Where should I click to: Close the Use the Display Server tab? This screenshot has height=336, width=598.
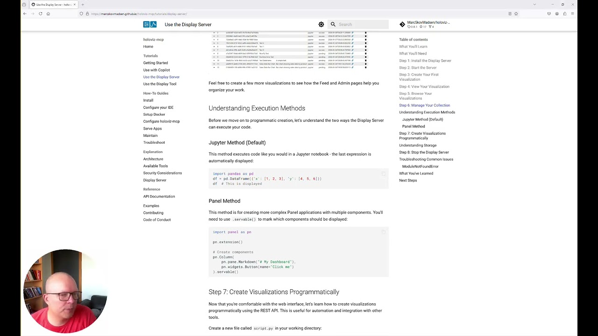click(x=74, y=5)
